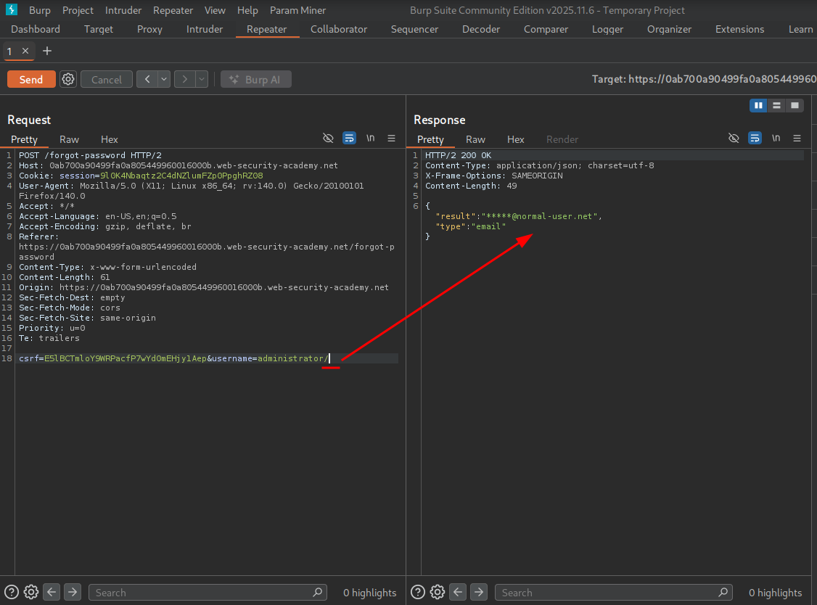Open the Help menu
Image resolution: width=817 pixels, height=605 pixels.
[x=247, y=10]
